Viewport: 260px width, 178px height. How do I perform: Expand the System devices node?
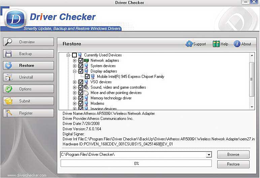coord(75,66)
